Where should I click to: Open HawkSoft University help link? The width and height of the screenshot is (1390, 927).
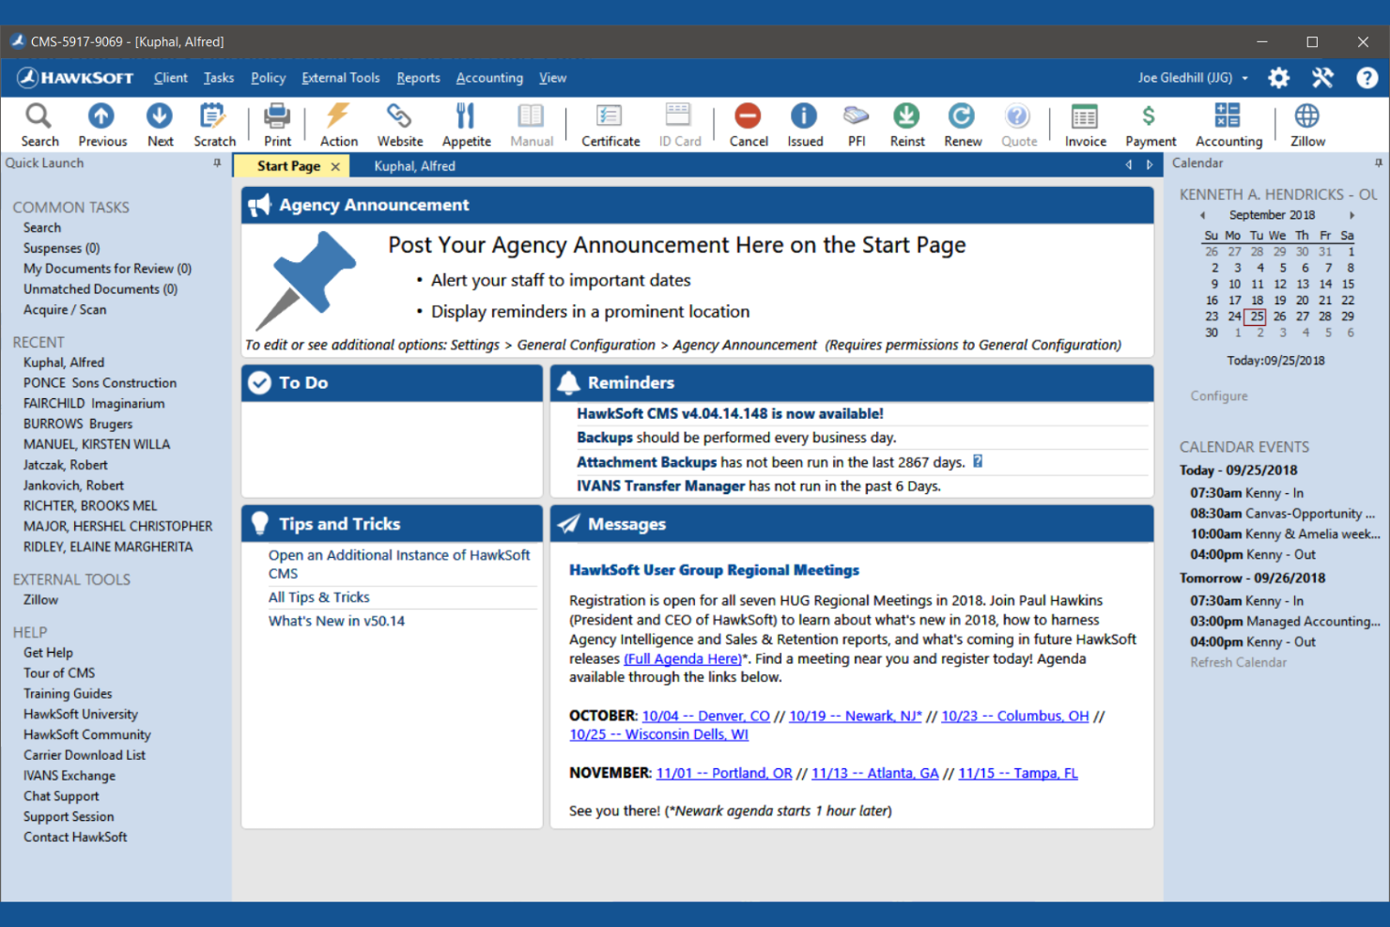point(80,714)
